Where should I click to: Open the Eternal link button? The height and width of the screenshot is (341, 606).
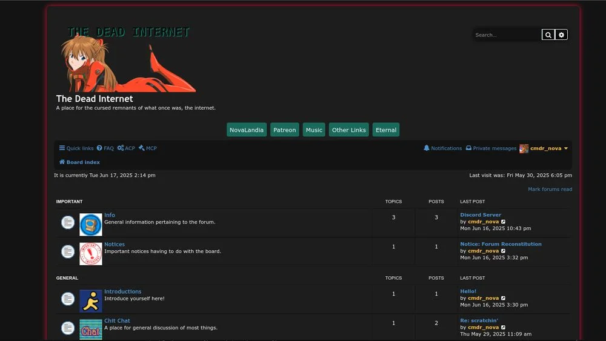(x=385, y=130)
